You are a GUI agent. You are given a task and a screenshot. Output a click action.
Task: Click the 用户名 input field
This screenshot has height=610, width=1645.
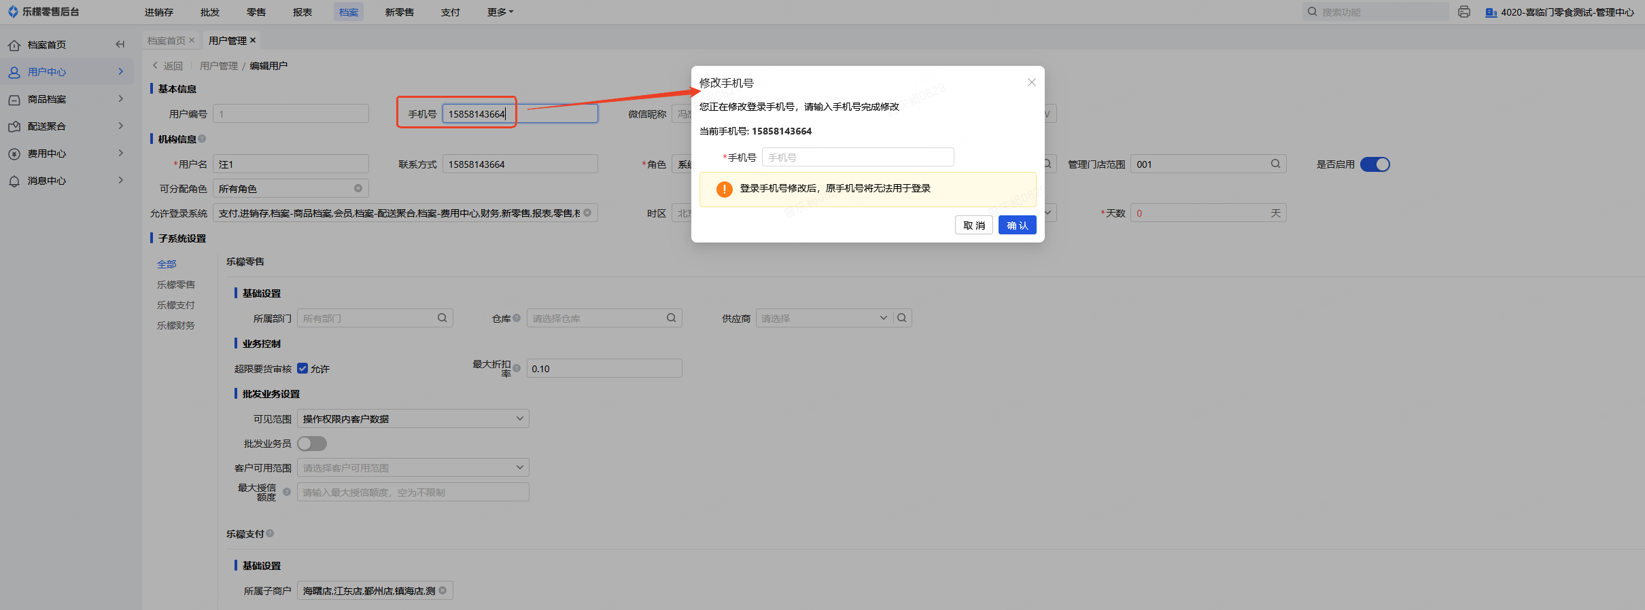pyautogui.click(x=291, y=164)
